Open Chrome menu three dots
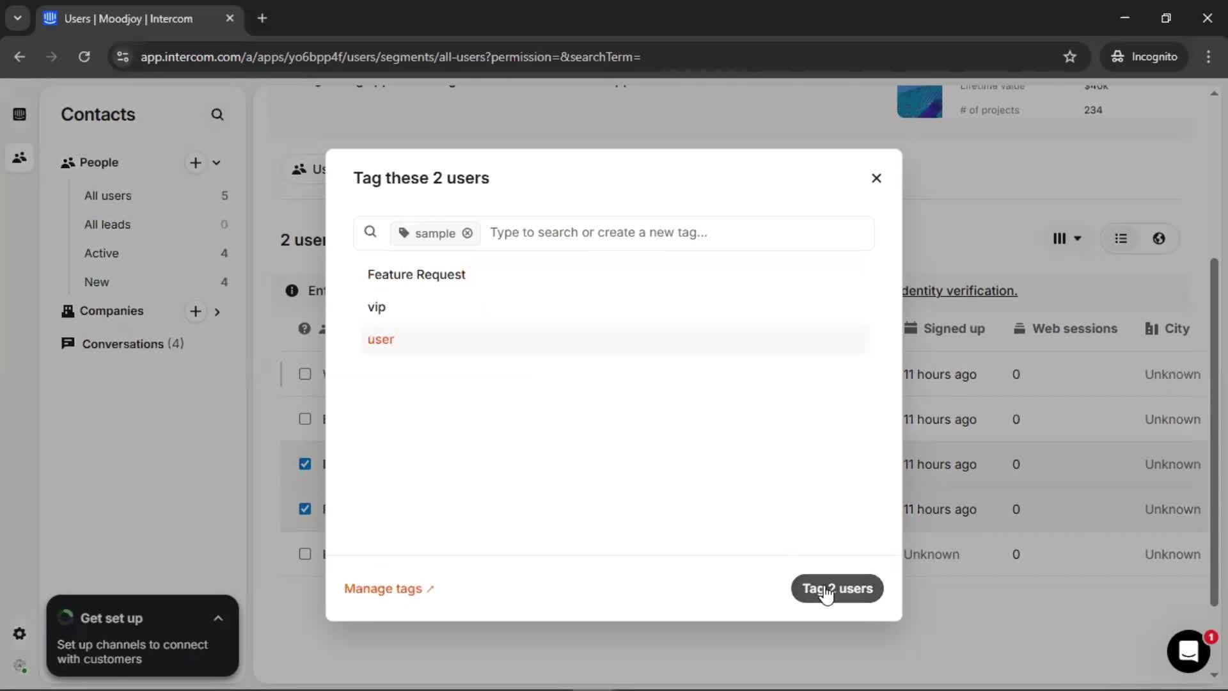The width and height of the screenshot is (1228, 691). pyautogui.click(x=1208, y=57)
